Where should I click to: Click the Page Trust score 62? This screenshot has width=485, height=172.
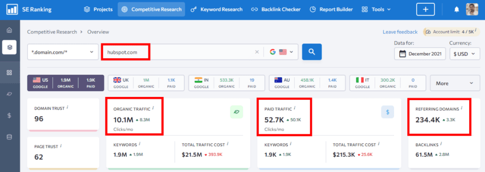coord(39,157)
